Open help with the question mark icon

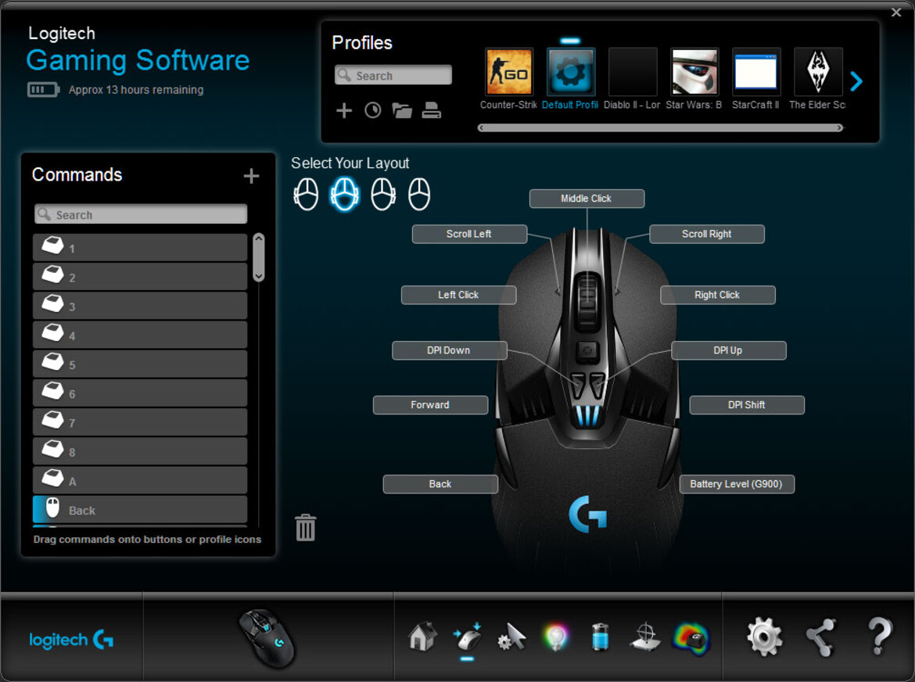[879, 636]
